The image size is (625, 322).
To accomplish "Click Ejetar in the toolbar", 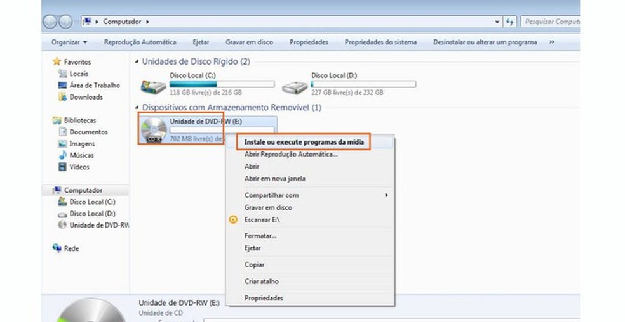I will [x=201, y=42].
